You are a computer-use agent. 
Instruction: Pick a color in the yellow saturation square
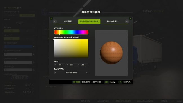point(71,48)
